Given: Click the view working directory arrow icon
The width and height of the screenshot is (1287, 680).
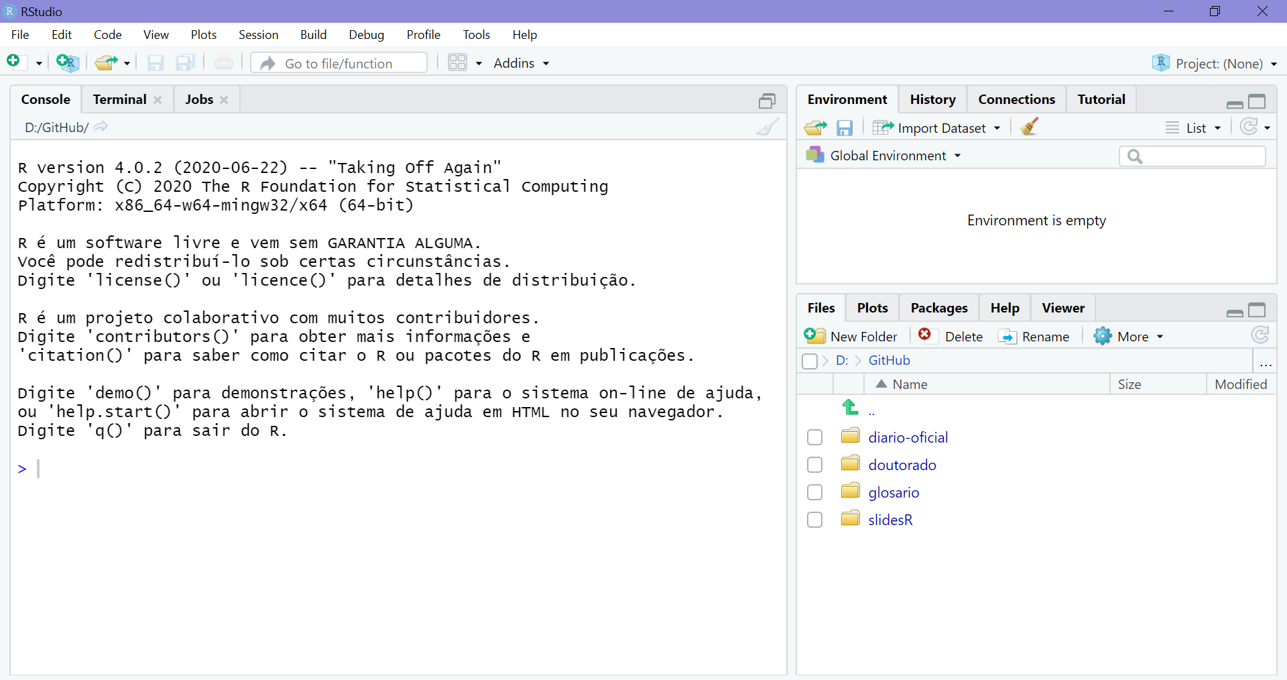Looking at the screenshot, I should coord(101,126).
